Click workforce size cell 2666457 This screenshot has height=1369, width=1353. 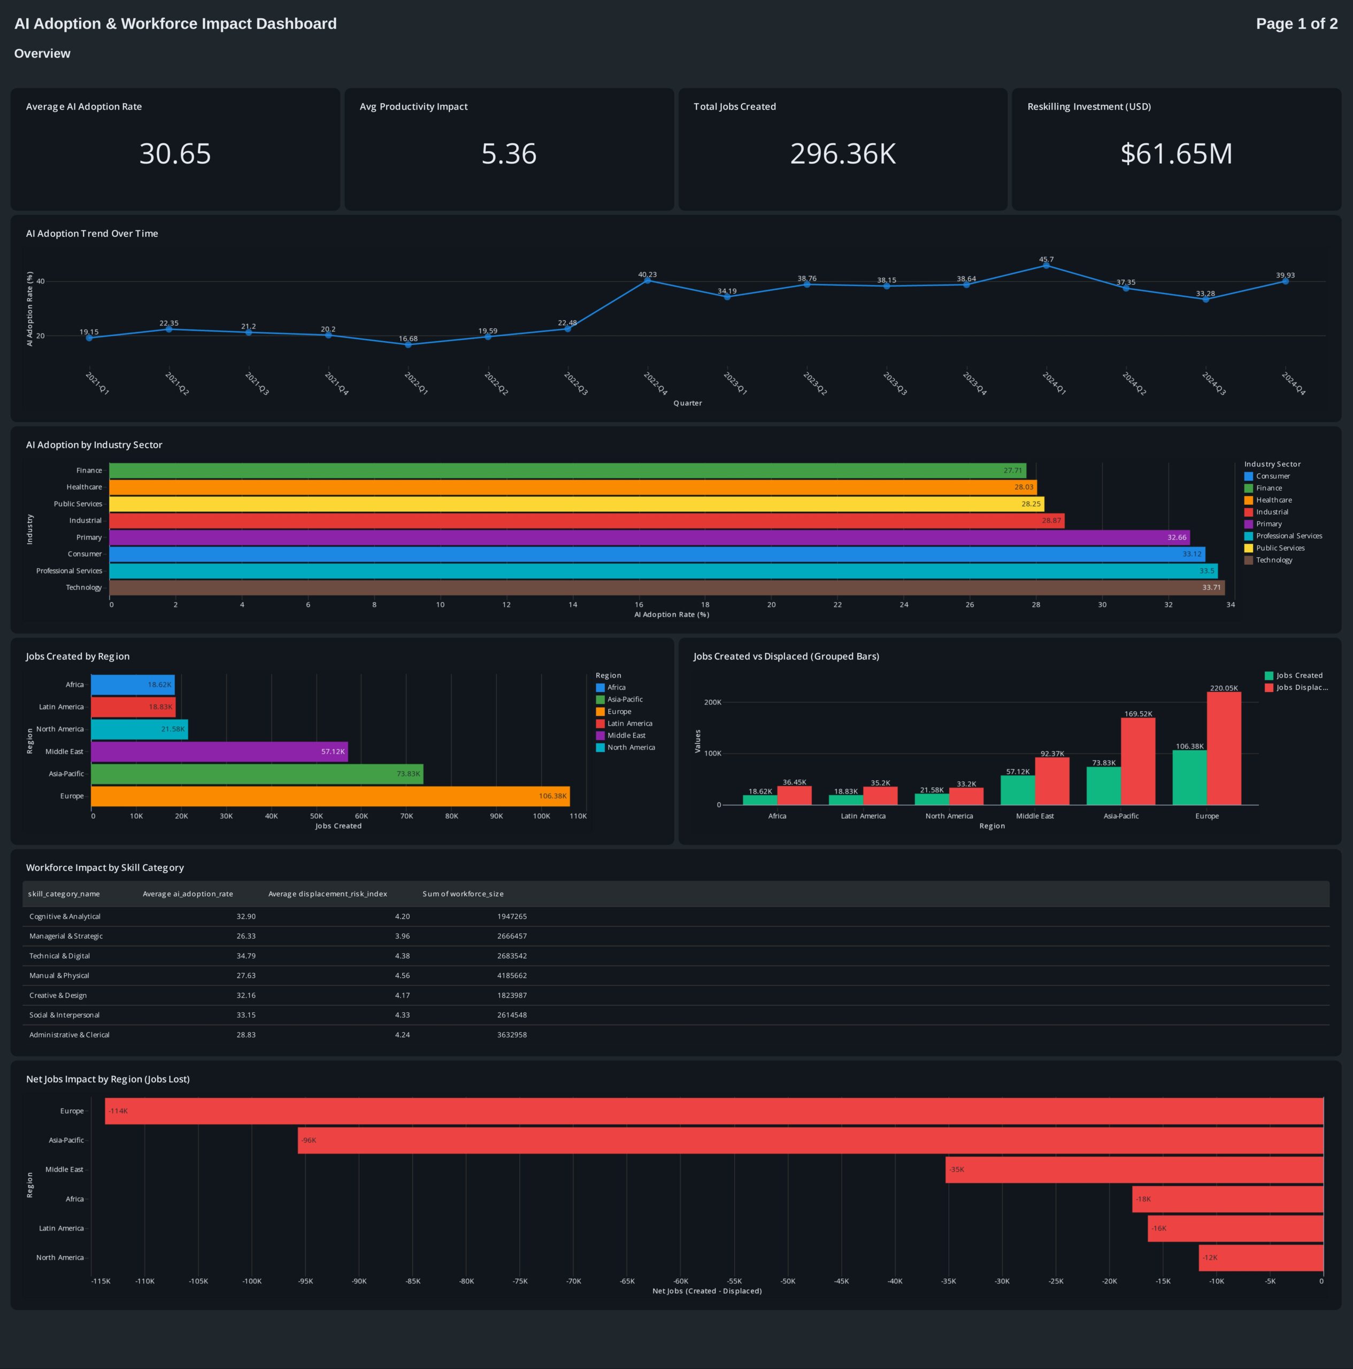point(512,937)
